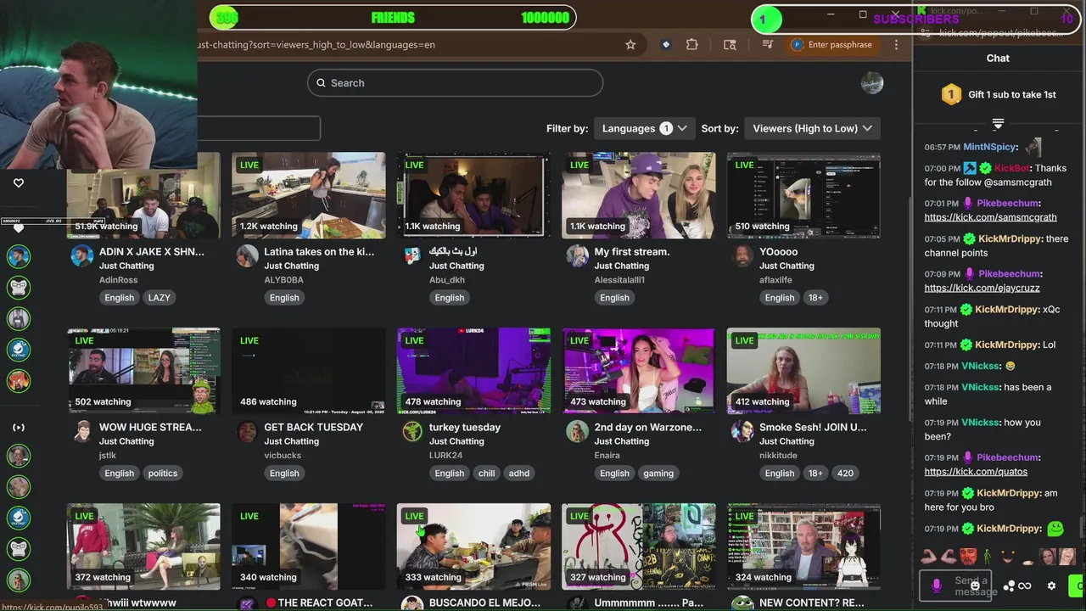Screen dimensions: 1086x611
Task: Bookmark this page with the star icon
Action: click(x=630, y=45)
